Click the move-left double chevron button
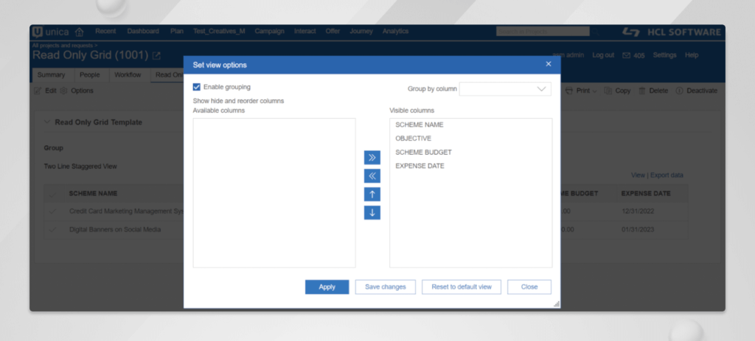 coord(372,176)
